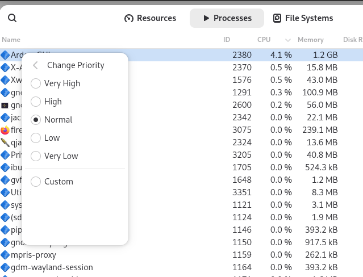
Task: Click the Resources tab gauge icon
Action: pyautogui.click(x=129, y=18)
